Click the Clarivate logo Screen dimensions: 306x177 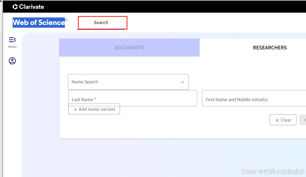point(28,7)
